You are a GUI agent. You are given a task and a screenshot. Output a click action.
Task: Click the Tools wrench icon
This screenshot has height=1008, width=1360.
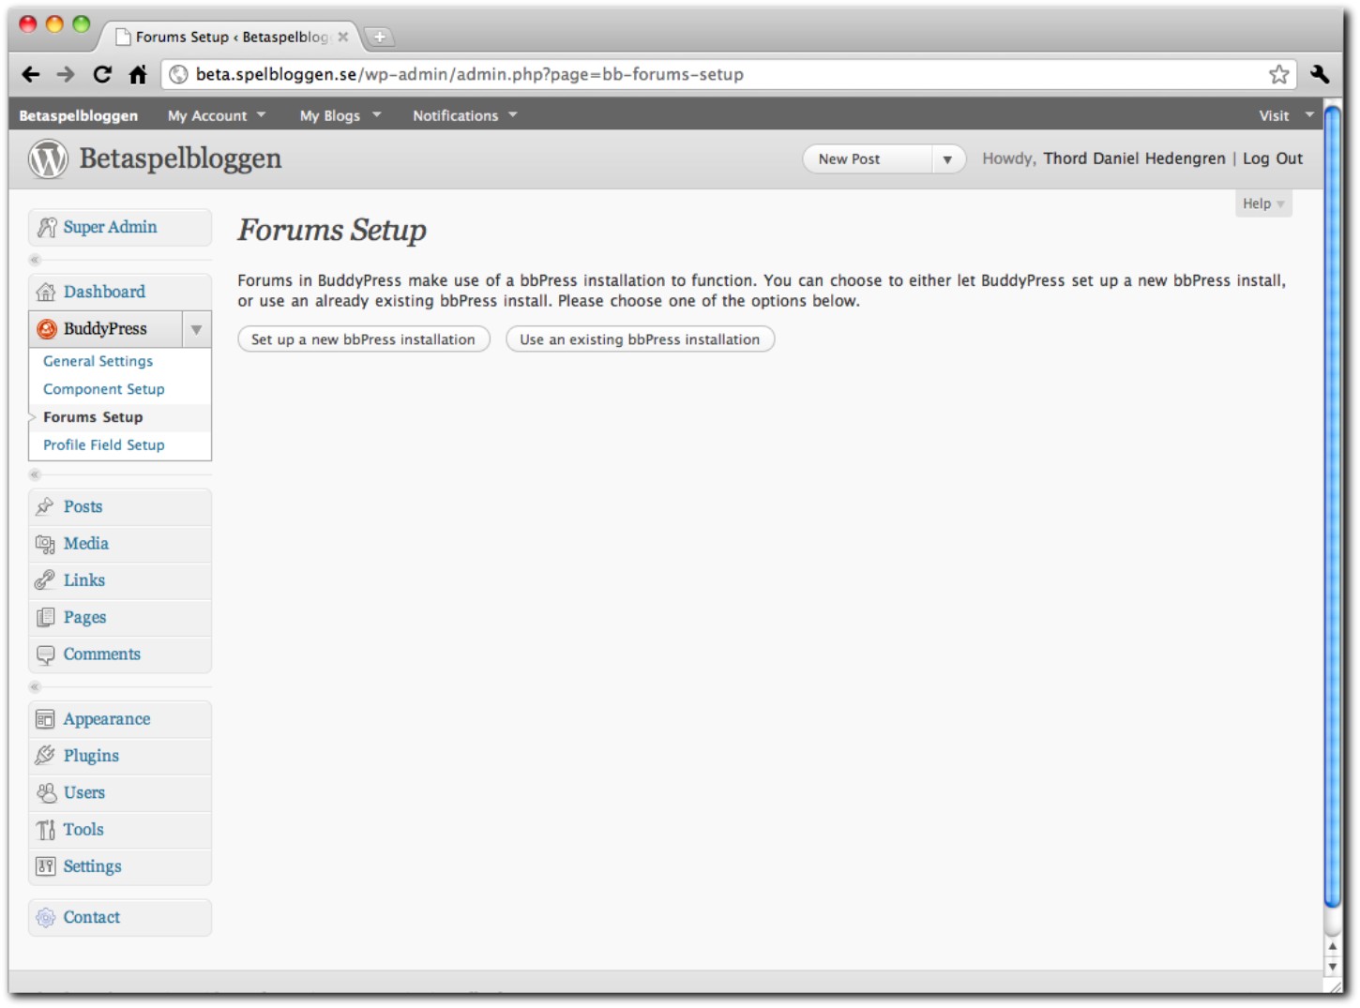click(45, 830)
